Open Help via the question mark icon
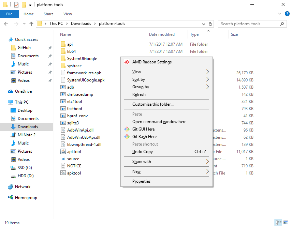The width and height of the screenshot is (292, 227). pyautogui.click(x=287, y=14)
